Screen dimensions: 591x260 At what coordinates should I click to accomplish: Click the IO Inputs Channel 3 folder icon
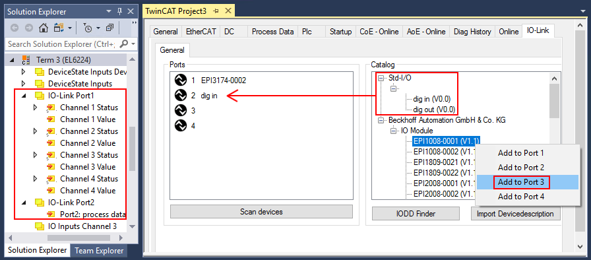point(39,226)
